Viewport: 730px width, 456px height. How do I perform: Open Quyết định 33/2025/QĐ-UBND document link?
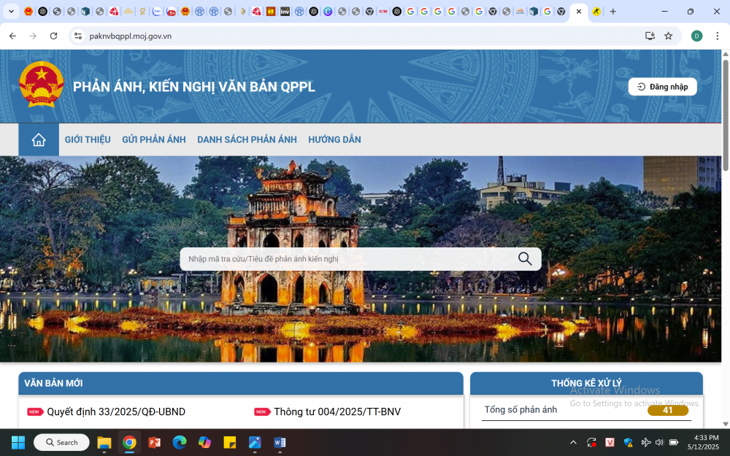tap(116, 412)
